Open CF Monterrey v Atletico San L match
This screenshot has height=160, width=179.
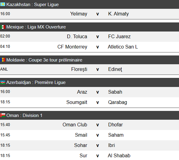(x=89, y=47)
